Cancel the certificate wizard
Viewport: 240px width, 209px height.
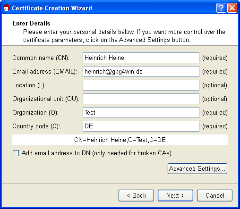214,195
